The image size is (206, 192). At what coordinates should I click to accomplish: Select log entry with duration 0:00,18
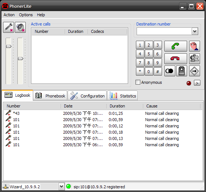click(103, 132)
